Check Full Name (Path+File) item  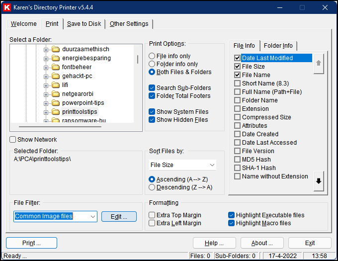click(237, 92)
